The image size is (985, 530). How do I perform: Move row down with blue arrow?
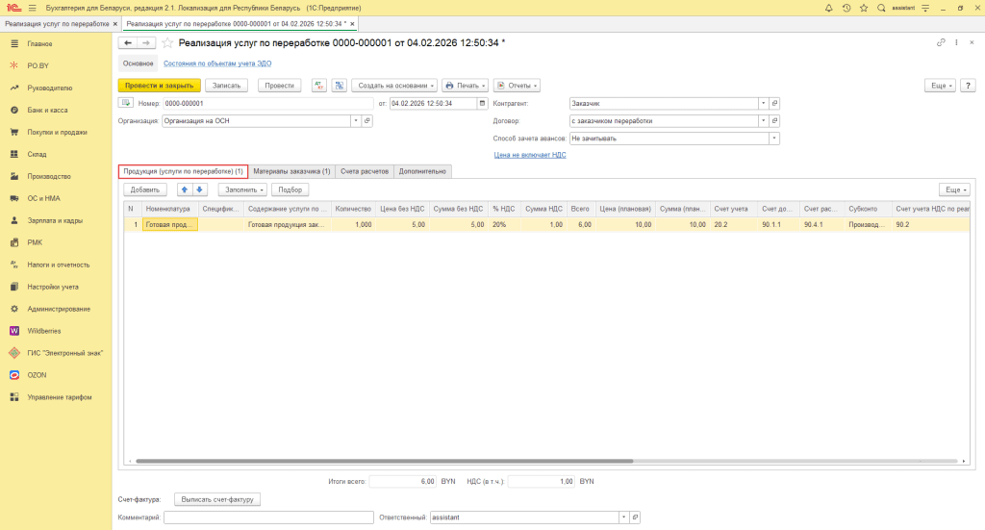coord(200,189)
